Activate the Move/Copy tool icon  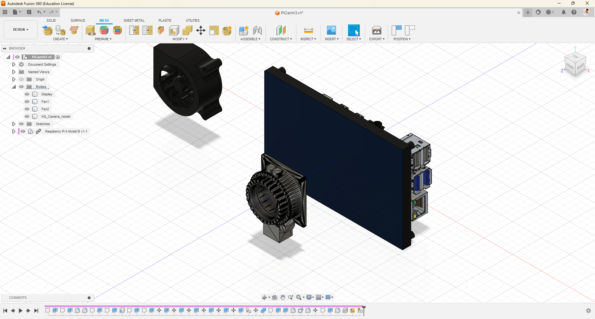tap(201, 30)
